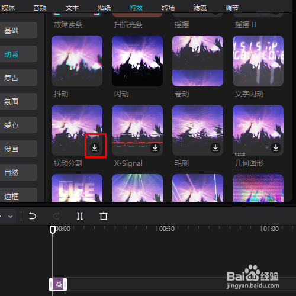Download the 几何图形 effect
The width and height of the screenshot is (296, 296).
click(276, 147)
